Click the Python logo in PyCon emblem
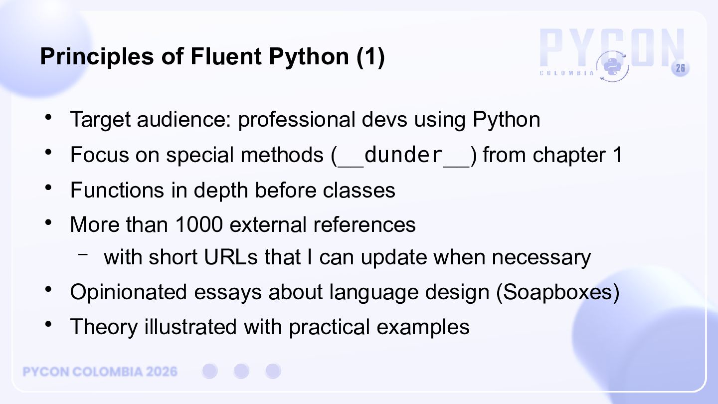Viewport: 718px width, 404px height. click(612, 66)
